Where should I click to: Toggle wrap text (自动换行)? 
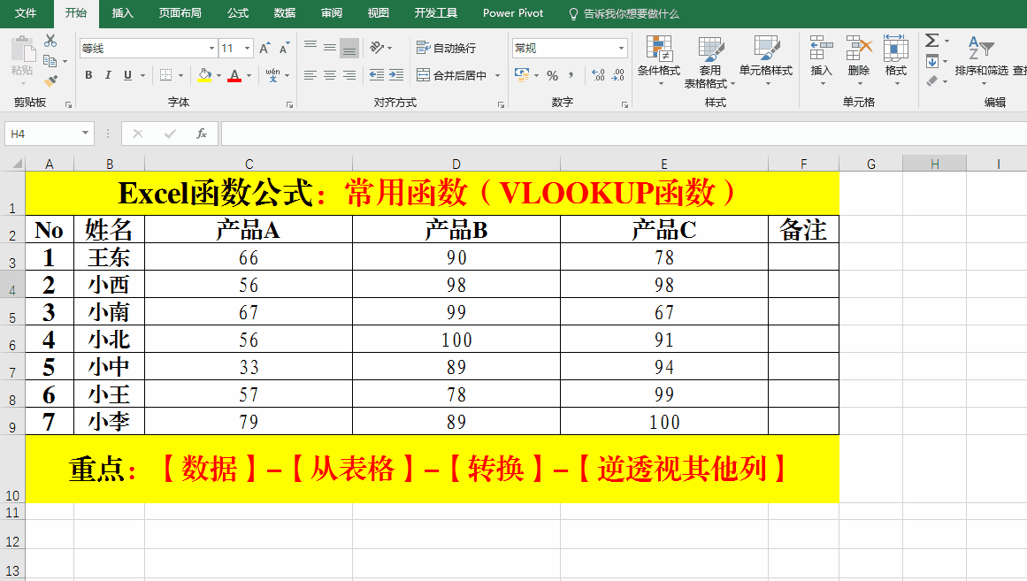click(x=446, y=48)
